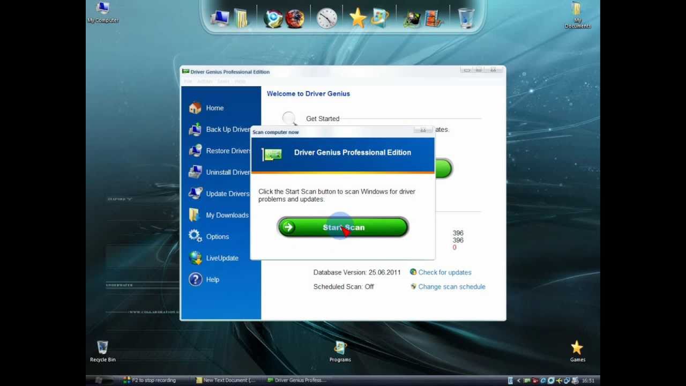Select the Restore Drivers sidebar icon

195,151
